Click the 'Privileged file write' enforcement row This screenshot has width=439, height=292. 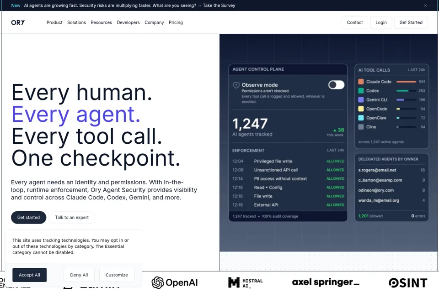click(x=288, y=161)
